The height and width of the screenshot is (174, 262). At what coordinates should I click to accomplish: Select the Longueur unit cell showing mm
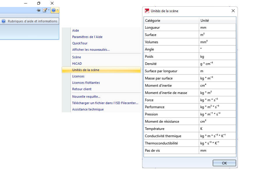point(217,28)
